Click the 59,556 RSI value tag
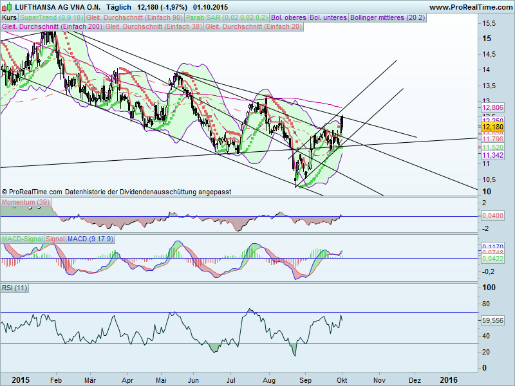 pyautogui.click(x=492, y=320)
